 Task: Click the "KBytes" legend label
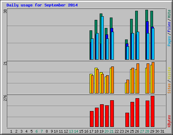pyautogui.click(x=169, y=121)
